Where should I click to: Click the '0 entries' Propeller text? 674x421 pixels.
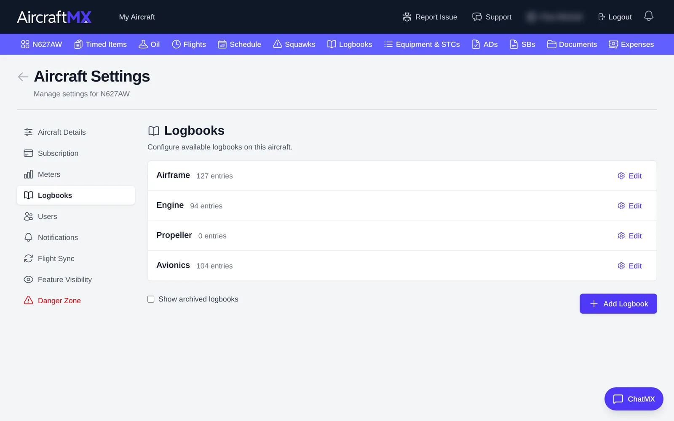click(212, 236)
